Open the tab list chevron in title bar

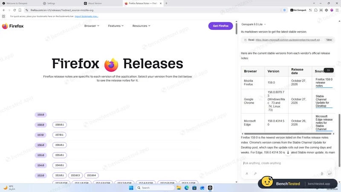coord(314,3)
